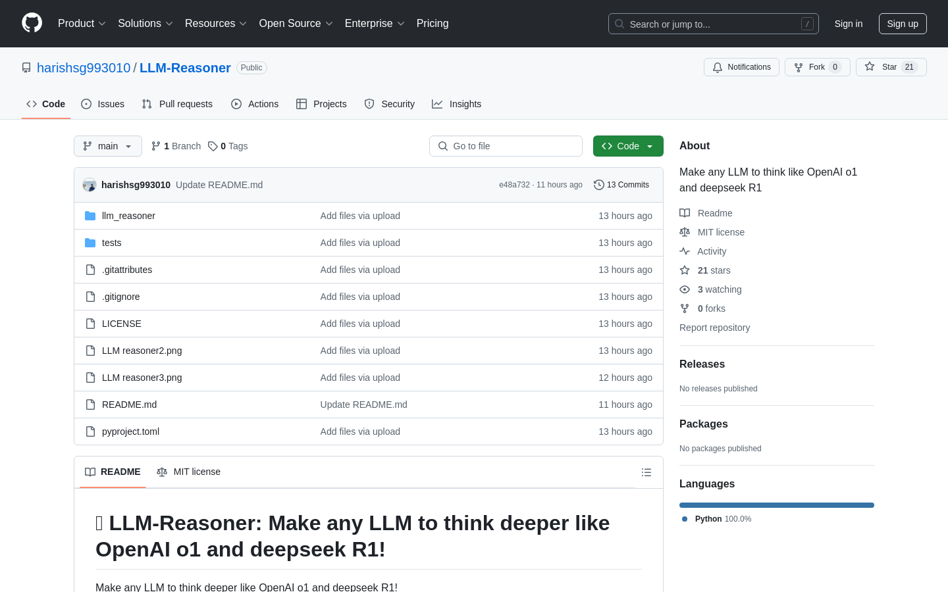Image resolution: width=948 pixels, height=592 pixels.
Task: Click the llm_reasoner folder icon
Action: tap(90, 216)
